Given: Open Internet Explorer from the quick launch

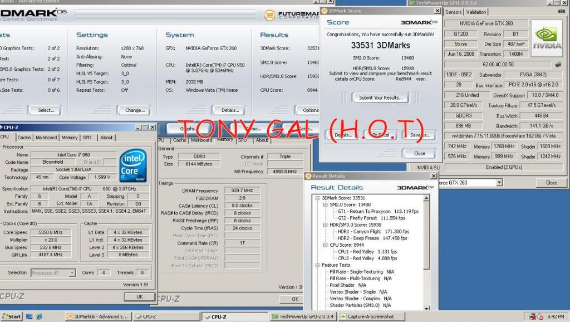Looking at the screenshot, I should point(40,316).
